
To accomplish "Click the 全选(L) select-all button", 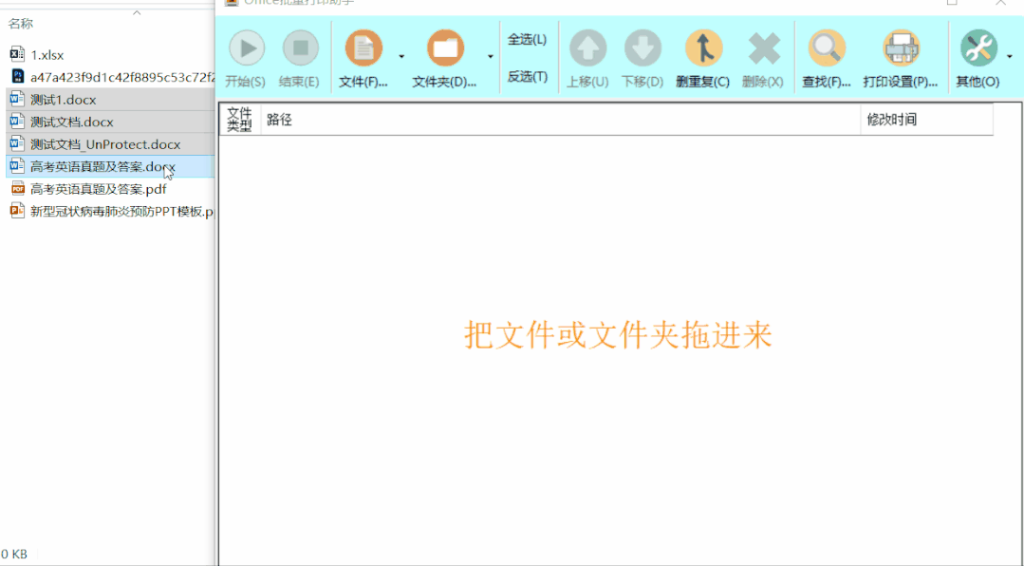I will click(529, 39).
